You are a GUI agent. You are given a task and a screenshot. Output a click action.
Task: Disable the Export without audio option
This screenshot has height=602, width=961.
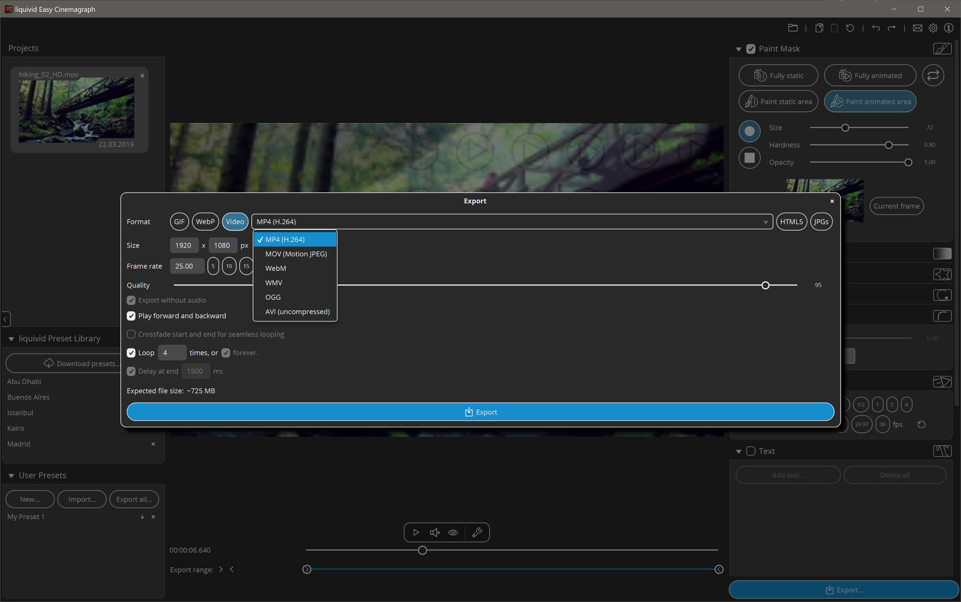click(131, 300)
